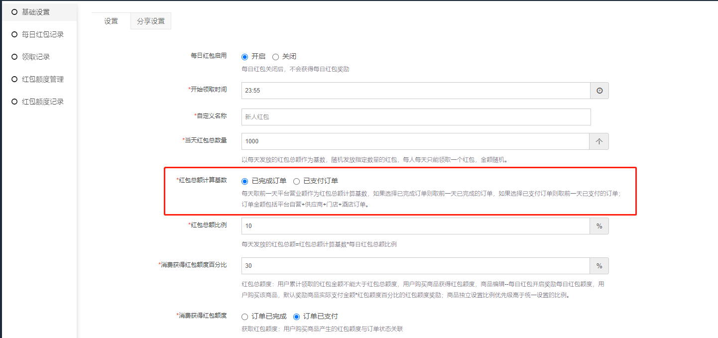Select 订单已支付 radio option
The width and height of the screenshot is (718, 338).
(x=296, y=317)
